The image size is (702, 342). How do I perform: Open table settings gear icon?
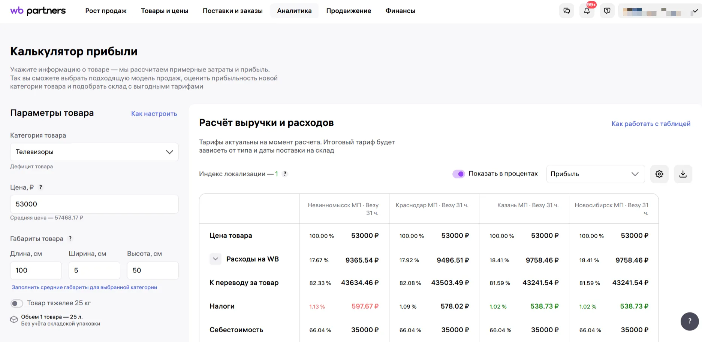[659, 174]
